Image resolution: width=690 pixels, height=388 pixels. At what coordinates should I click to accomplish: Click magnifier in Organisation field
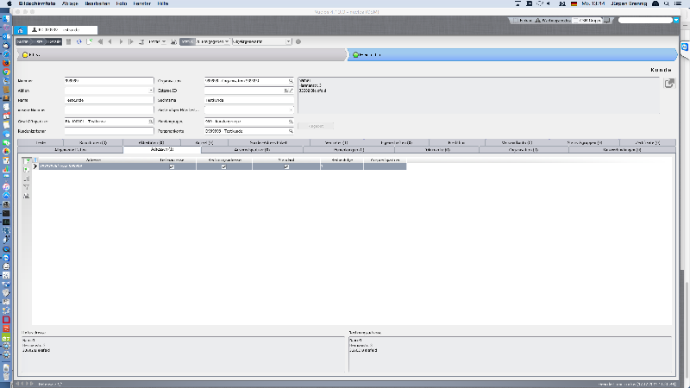(291, 81)
